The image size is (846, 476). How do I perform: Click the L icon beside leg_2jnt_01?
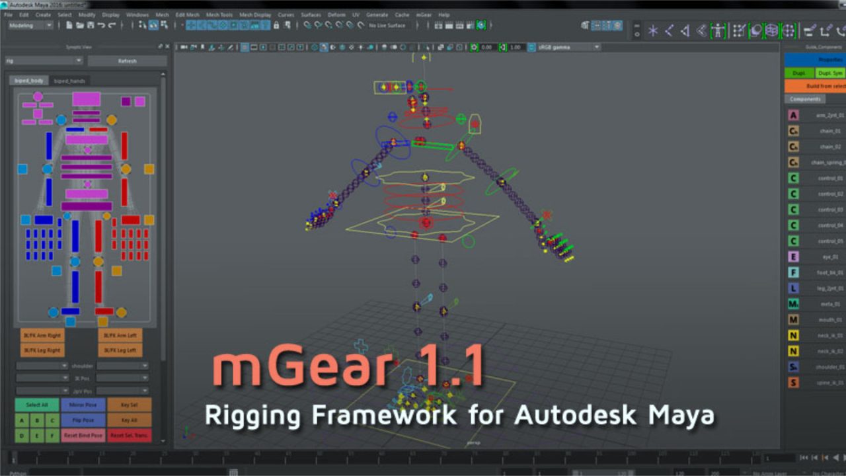tap(794, 288)
